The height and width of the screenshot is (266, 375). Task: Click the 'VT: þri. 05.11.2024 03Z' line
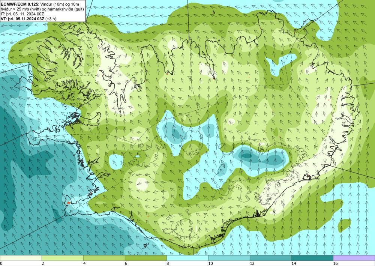click(x=23, y=19)
